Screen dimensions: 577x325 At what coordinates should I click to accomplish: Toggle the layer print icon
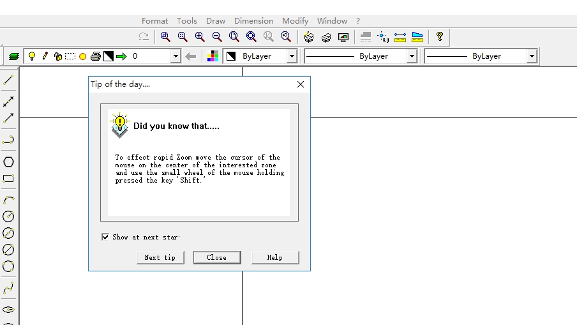95,56
